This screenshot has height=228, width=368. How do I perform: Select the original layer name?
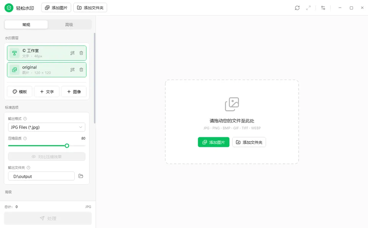30,67
